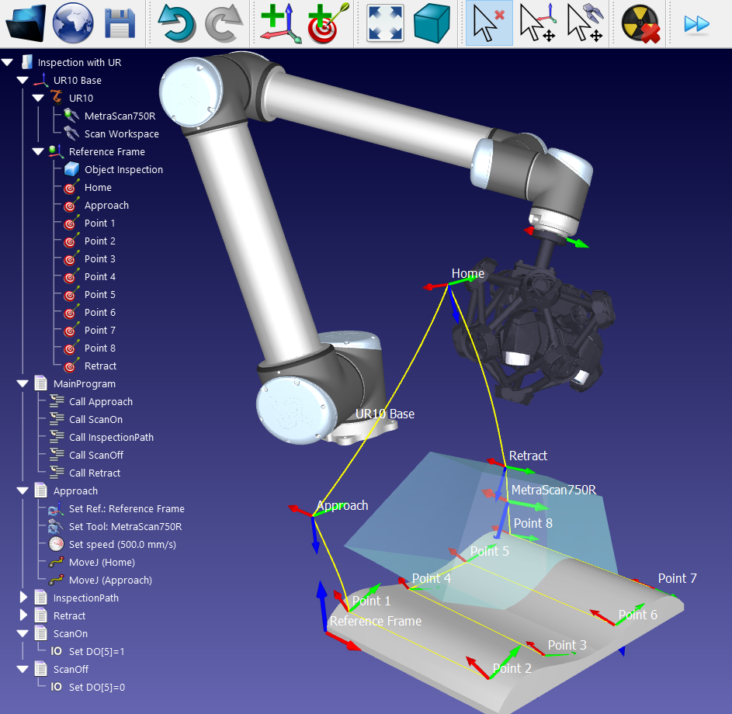Run fast simulation with double-arrow icon
The height and width of the screenshot is (714, 732).
point(696,23)
